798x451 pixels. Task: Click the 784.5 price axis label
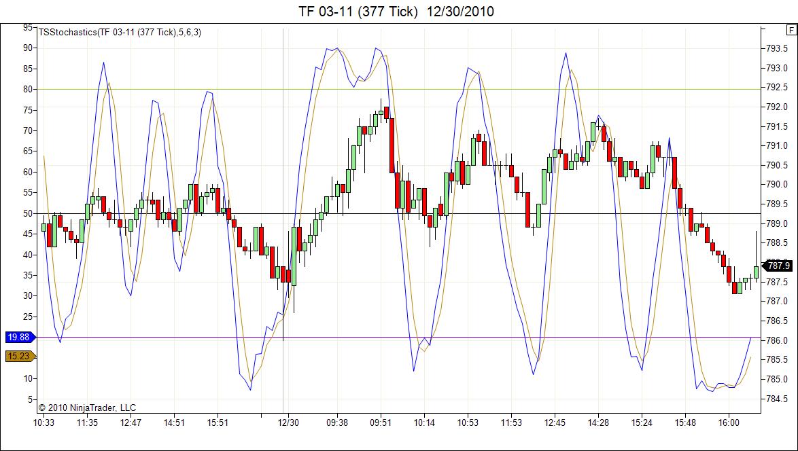(777, 399)
